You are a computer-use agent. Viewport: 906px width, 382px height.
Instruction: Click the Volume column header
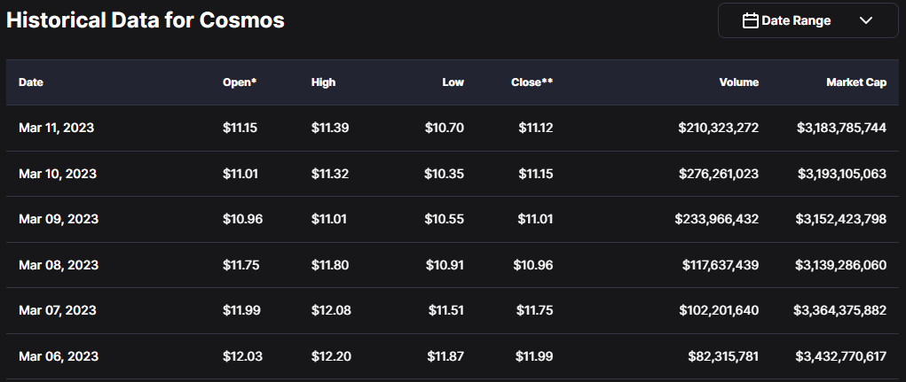[x=738, y=82]
